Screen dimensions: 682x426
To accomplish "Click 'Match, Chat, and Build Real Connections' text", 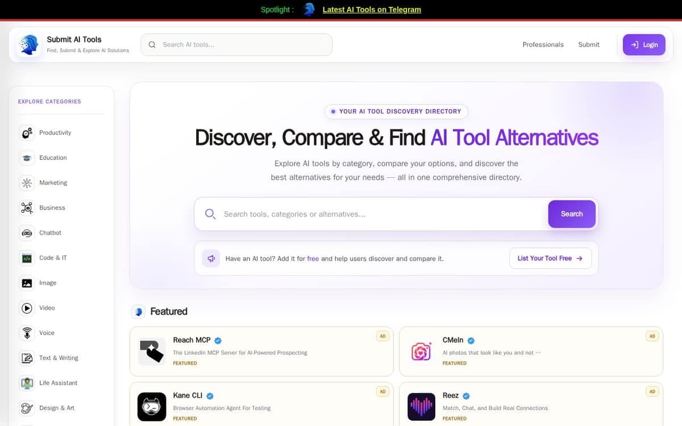I will (x=495, y=408).
